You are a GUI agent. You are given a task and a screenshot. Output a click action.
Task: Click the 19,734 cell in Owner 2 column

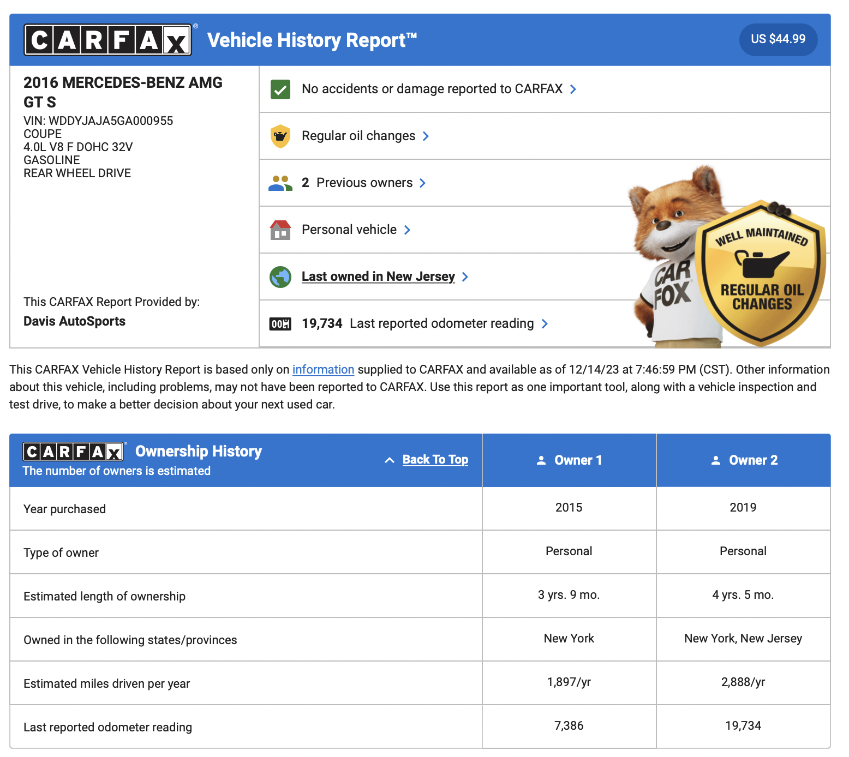pos(743,725)
